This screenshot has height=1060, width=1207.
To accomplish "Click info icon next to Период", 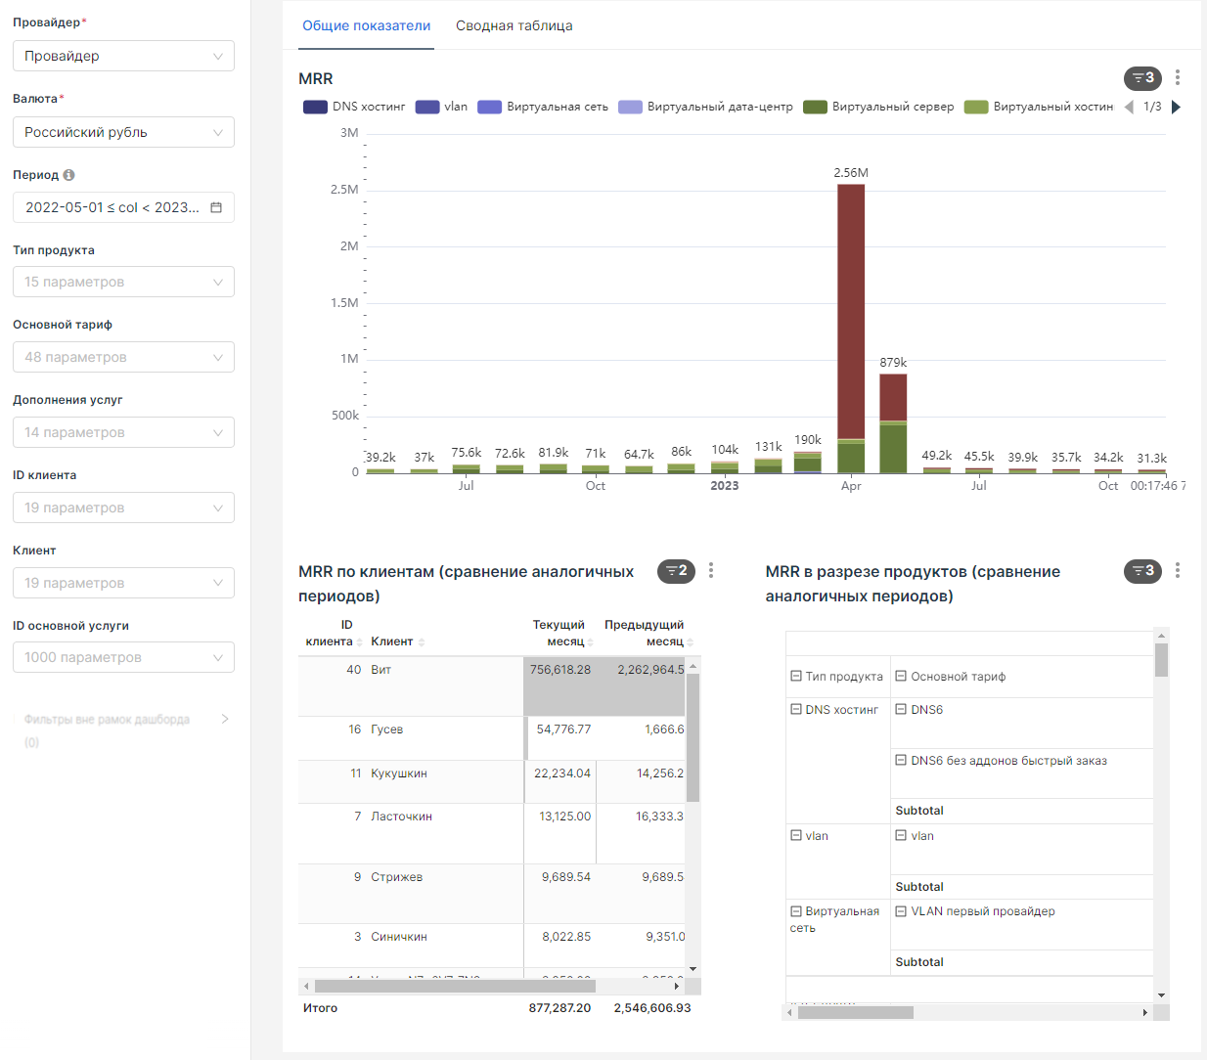I will click(68, 175).
